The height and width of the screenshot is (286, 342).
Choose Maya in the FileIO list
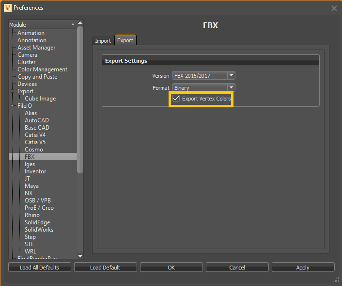[x=31, y=186]
